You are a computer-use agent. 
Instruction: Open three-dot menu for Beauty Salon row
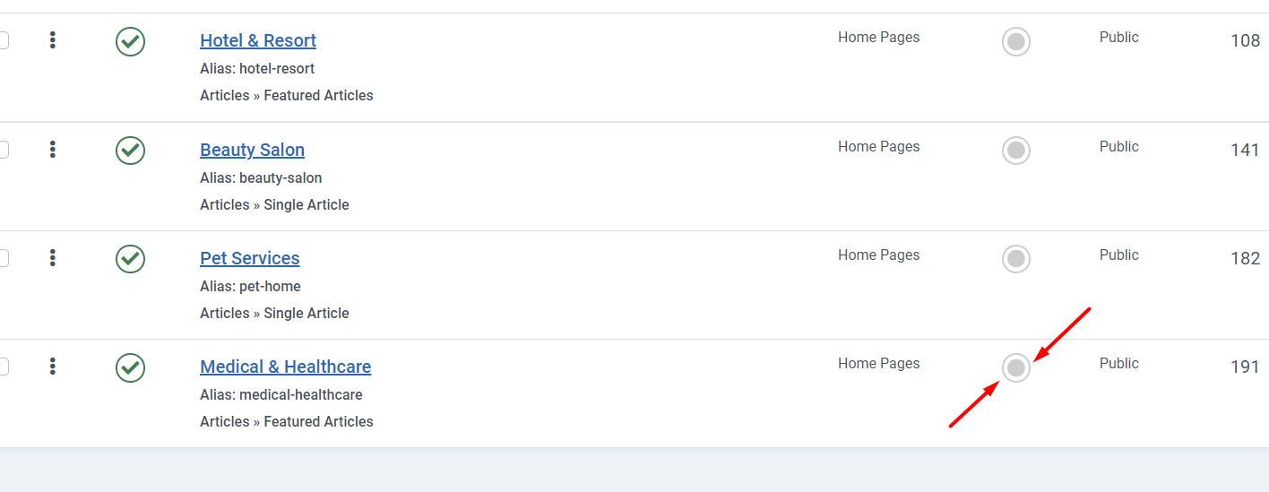[x=53, y=150]
